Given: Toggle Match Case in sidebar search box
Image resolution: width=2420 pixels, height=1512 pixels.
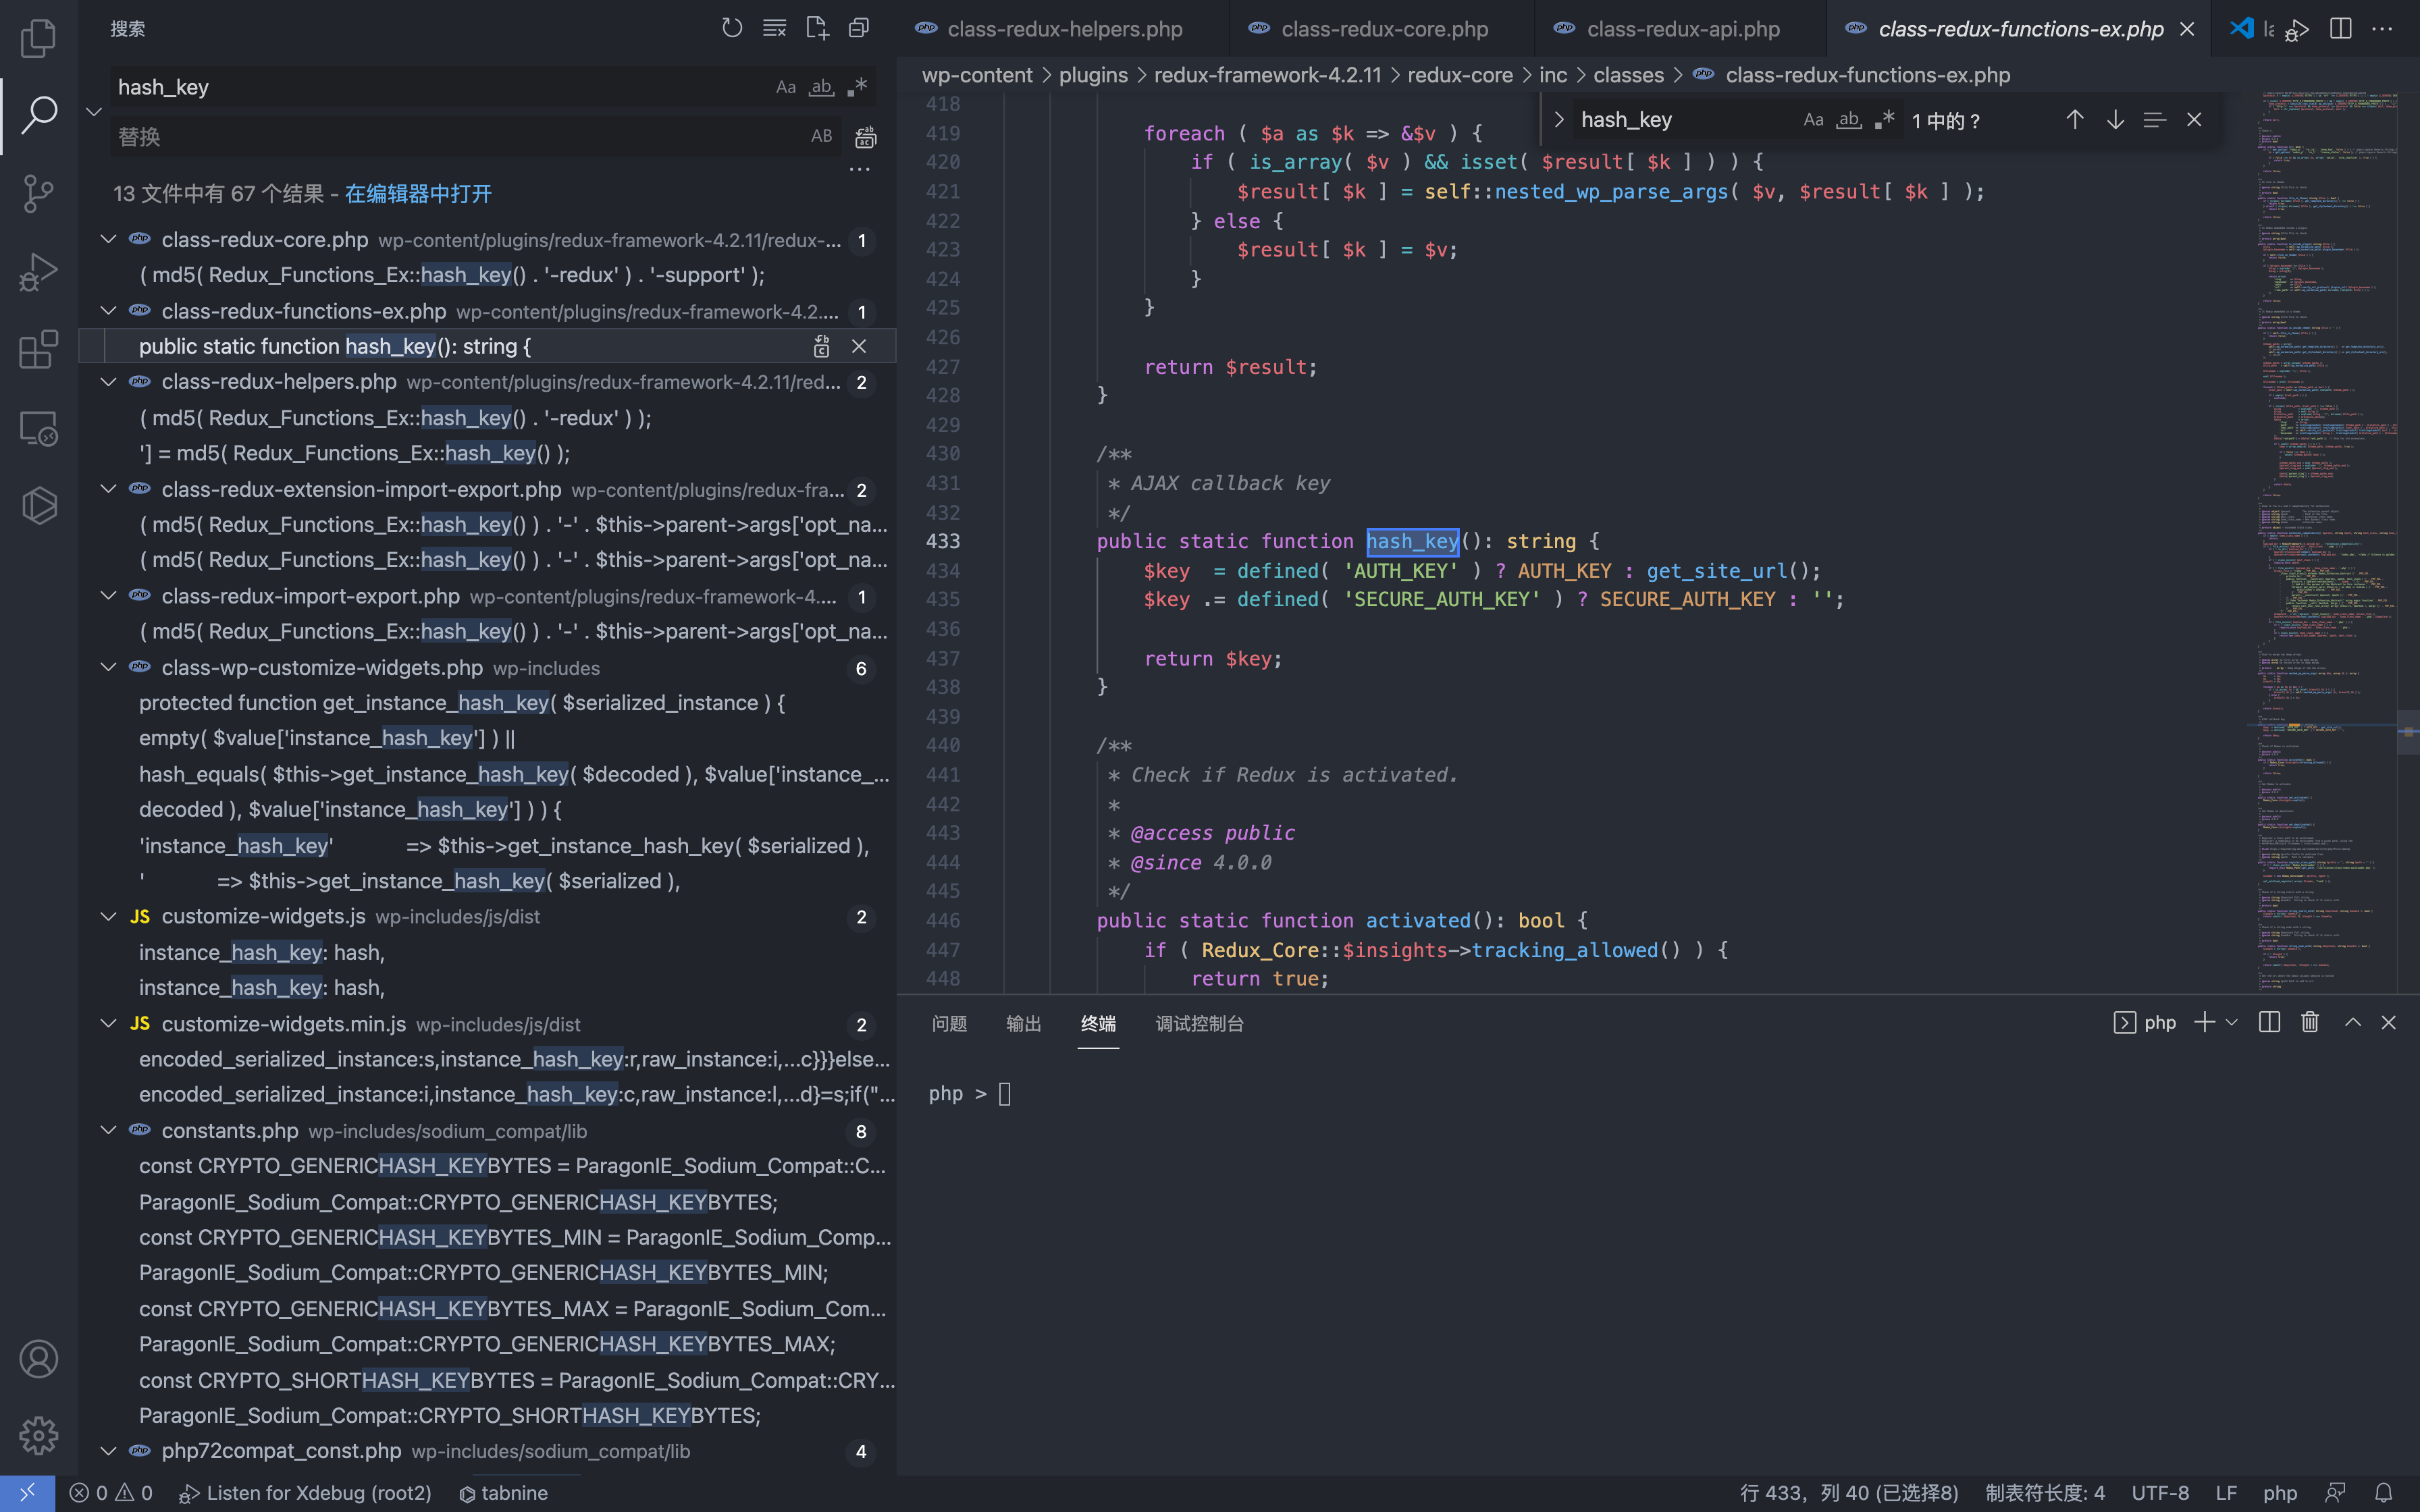Looking at the screenshot, I should (x=786, y=87).
